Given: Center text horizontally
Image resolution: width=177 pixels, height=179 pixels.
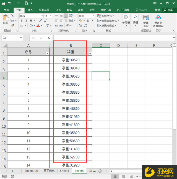Looking at the screenshot, I should click(x=61, y=21).
